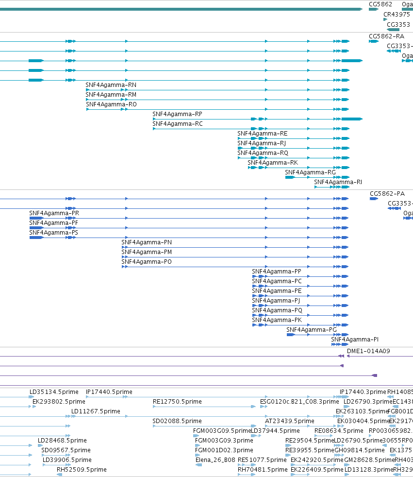Select EST SD09567.5prime
The height and width of the screenshot is (477, 413).
point(66,451)
